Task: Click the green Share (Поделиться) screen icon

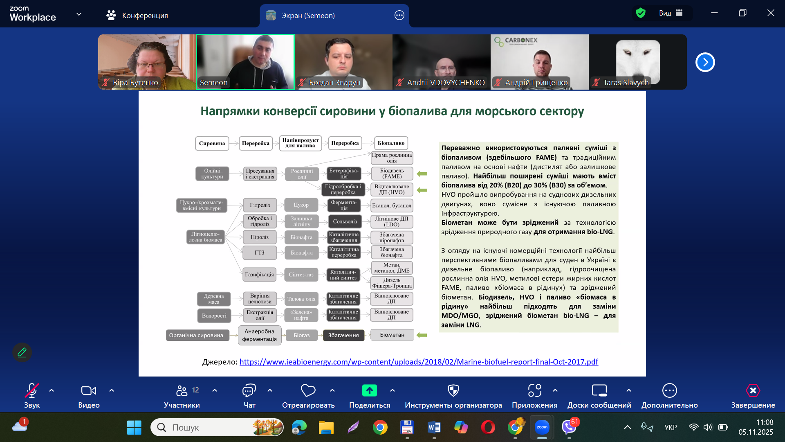Action: coord(369,391)
